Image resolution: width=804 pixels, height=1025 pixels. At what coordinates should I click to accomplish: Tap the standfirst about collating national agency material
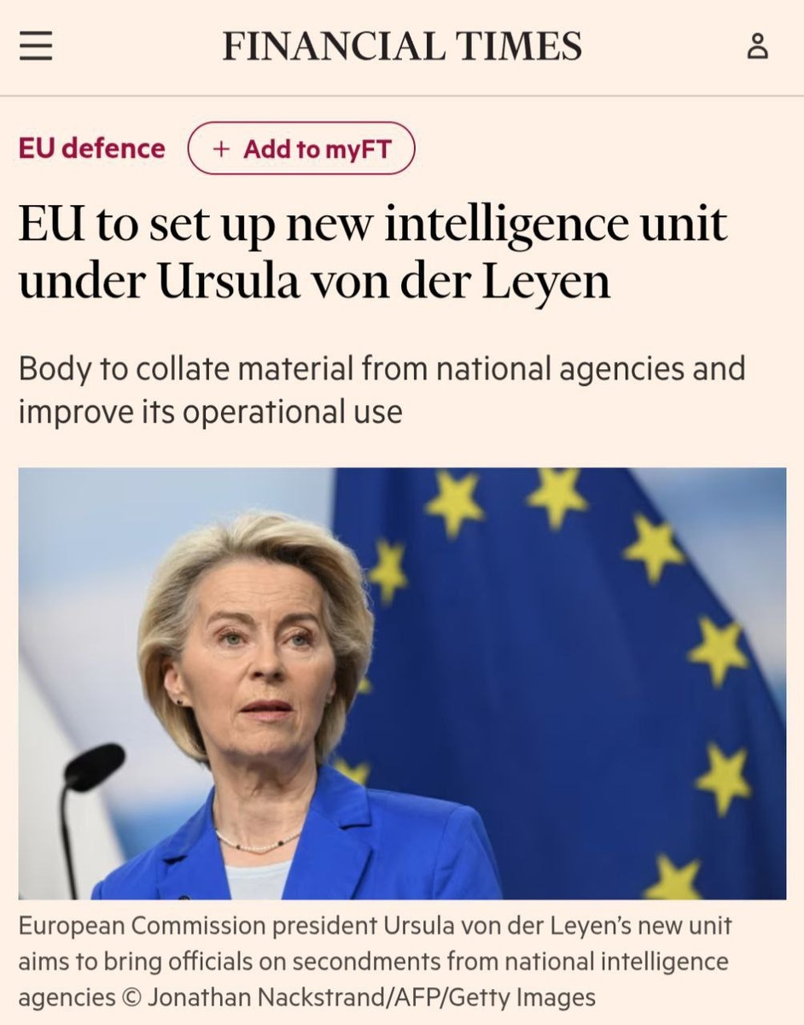click(x=382, y=390)
